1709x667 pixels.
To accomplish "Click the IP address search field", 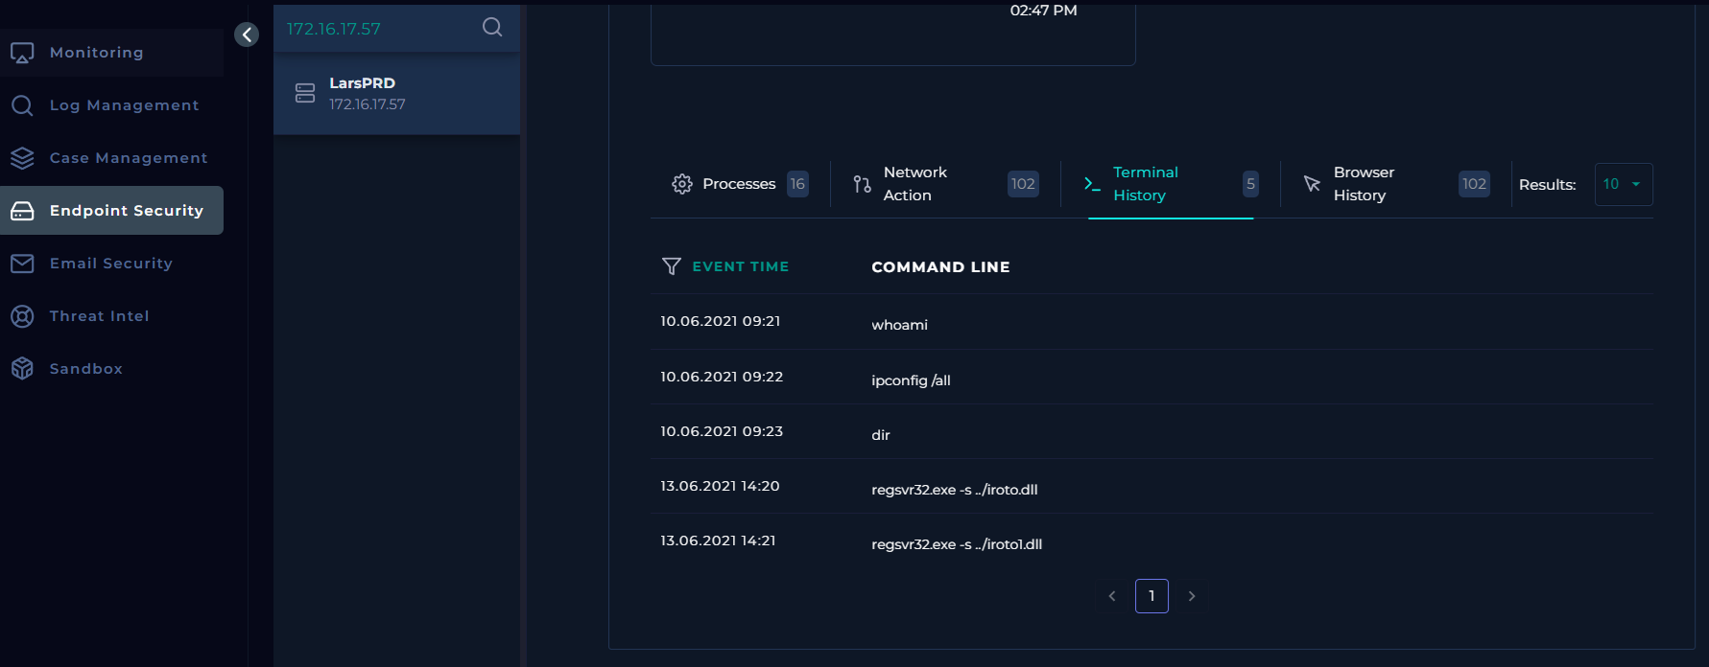I will [x=379, y=29].
